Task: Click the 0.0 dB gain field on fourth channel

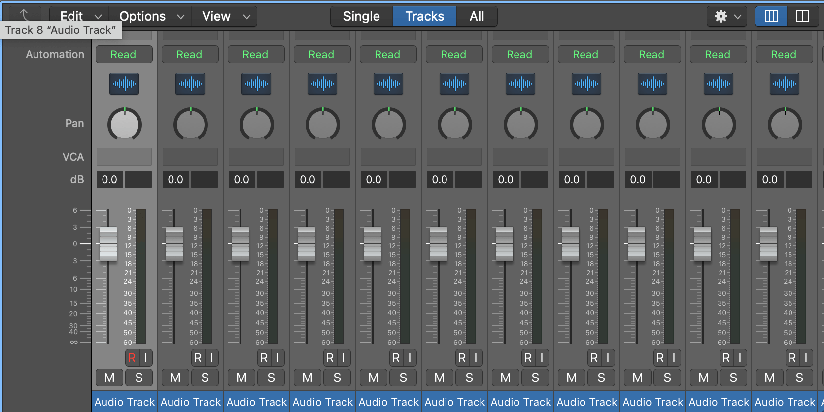Action: tap(308, 180)
